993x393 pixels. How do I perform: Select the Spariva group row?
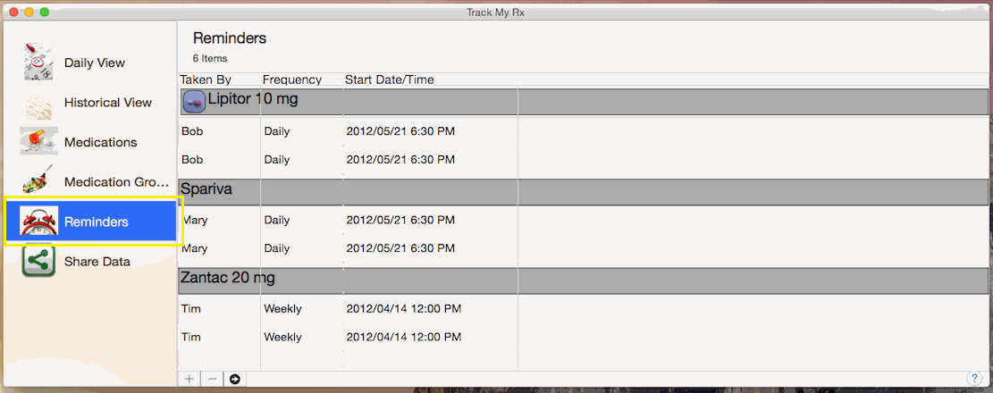point(583,191)
